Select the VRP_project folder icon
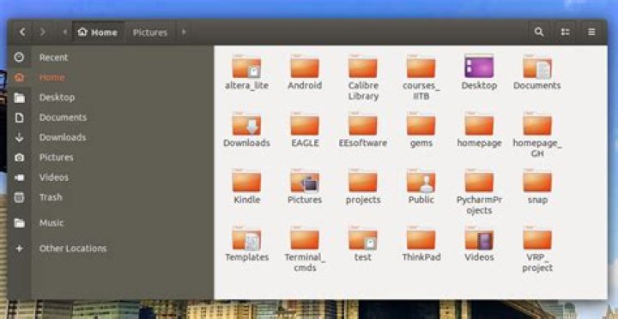This screenshot has height=319, width=618. pyautogui.click(x=537, y=238)
